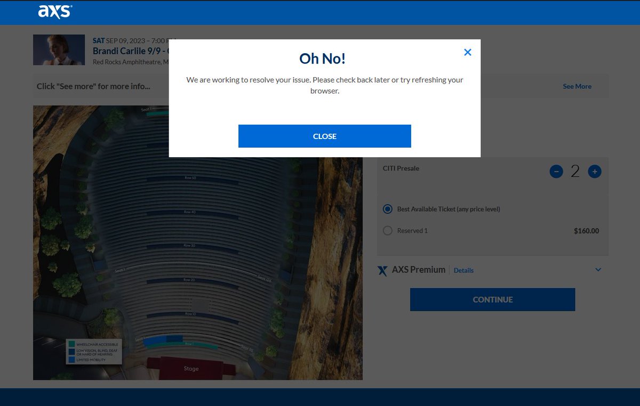Dismiss the Oh No dialog with X
Image resolution: width=640 pixels, height=406 pixels.
point(468,52)
